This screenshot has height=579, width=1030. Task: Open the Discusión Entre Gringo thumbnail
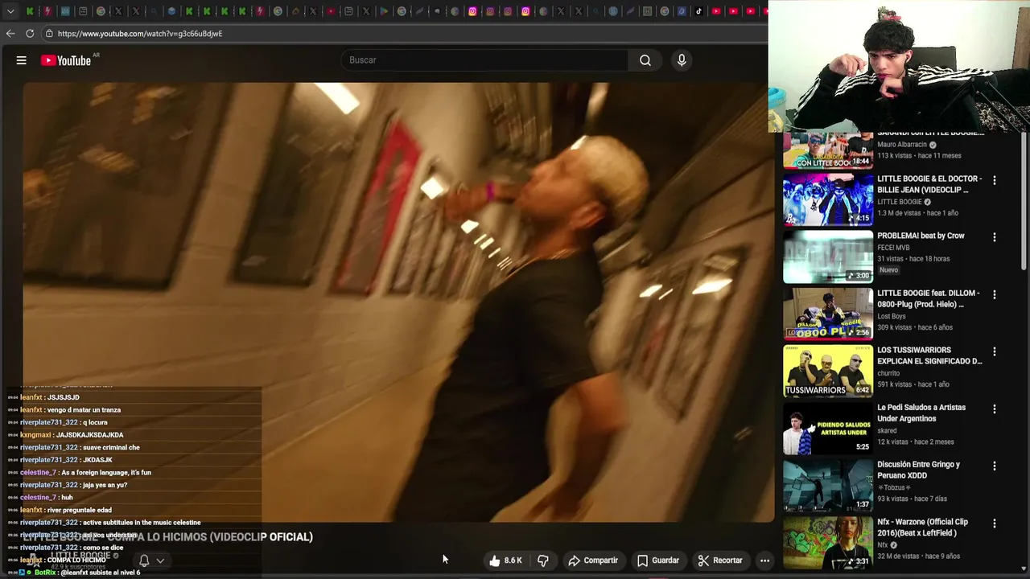828,485
